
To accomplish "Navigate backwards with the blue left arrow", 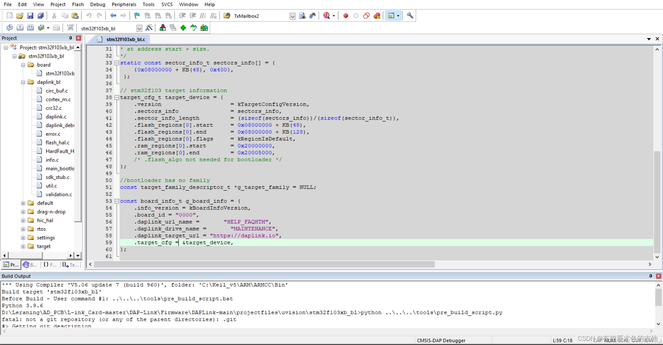I will click(113, 16).
